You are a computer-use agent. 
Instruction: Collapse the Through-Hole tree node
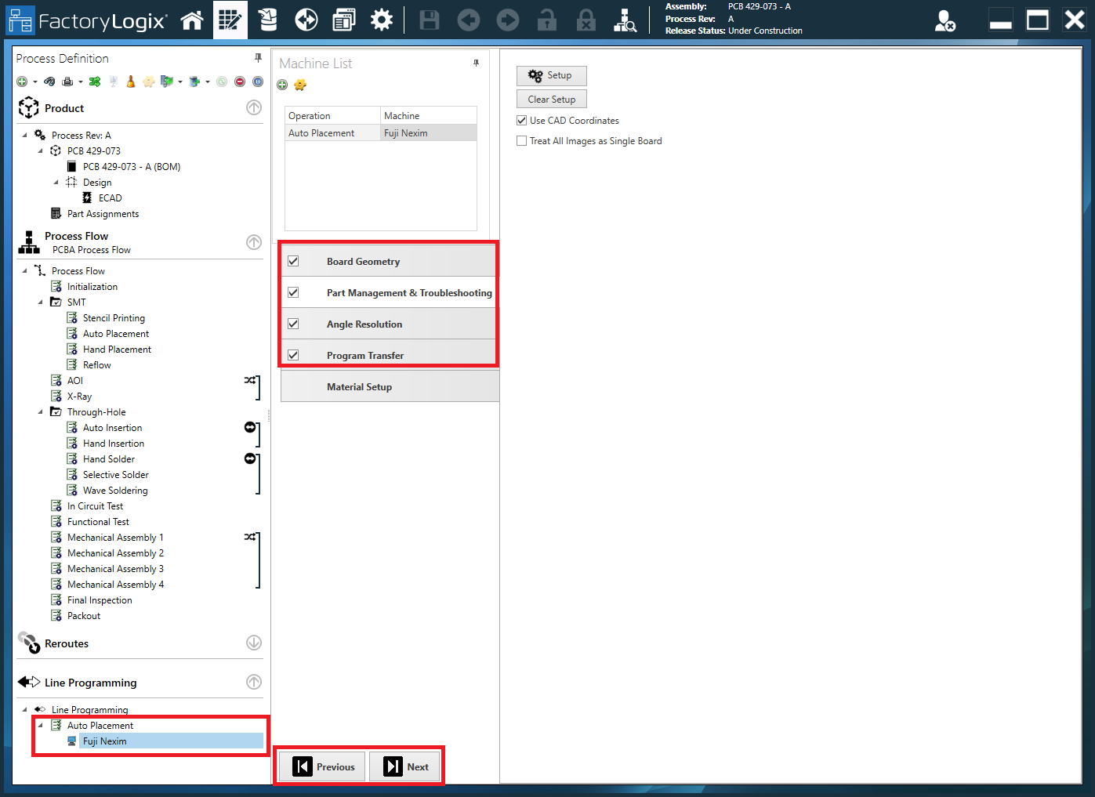(x=41, y=412)
